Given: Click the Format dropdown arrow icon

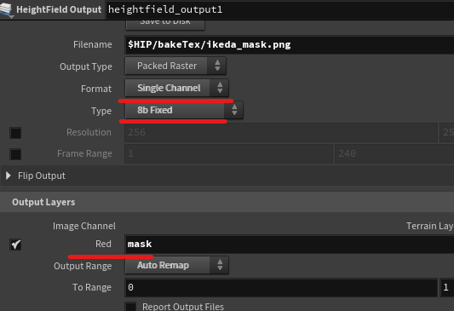Looking at the screenshot, I should tap(220, 88).
